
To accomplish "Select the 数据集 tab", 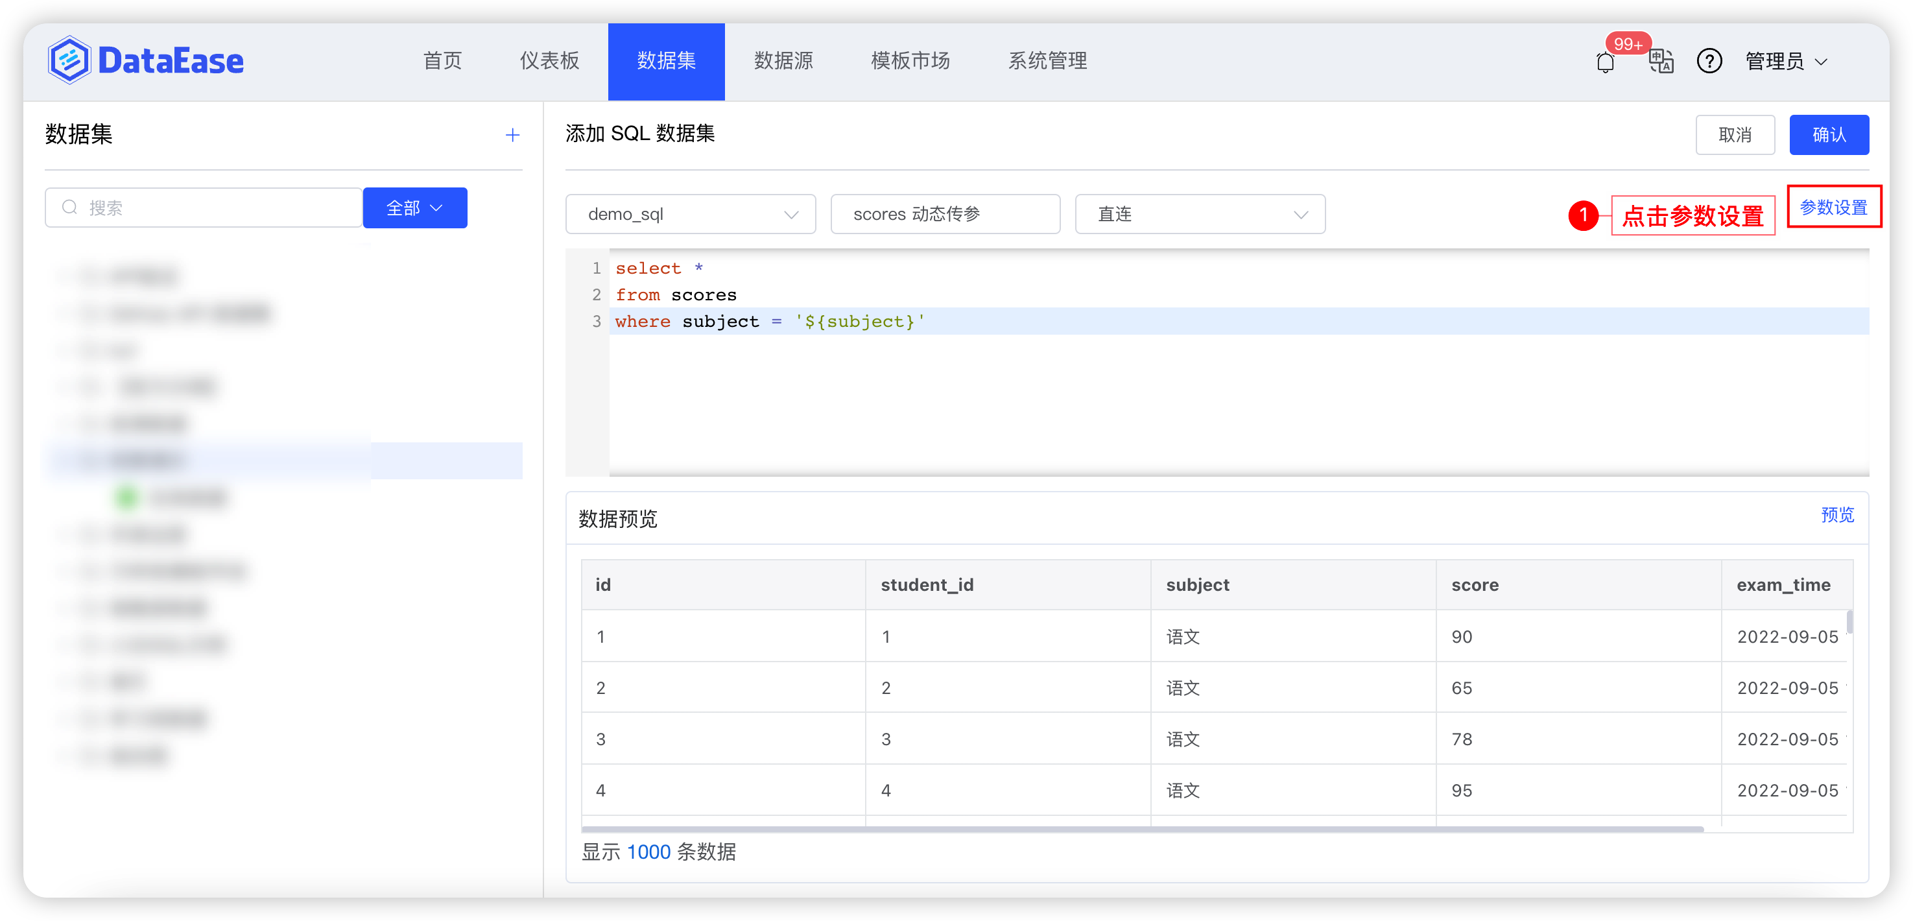I will click(x=666, y=62).
